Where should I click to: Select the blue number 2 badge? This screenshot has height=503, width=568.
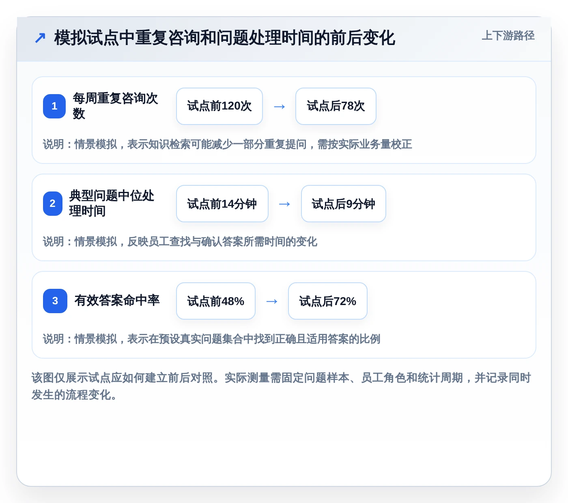pyautogui.click(x=53, y=204)
